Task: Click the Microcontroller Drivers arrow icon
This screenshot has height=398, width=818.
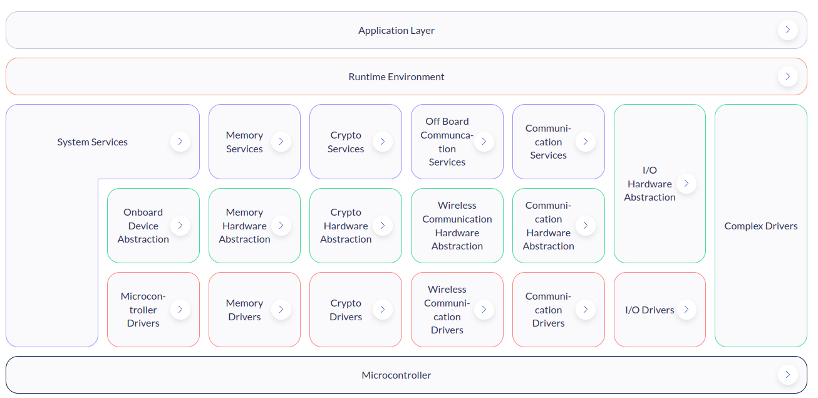Action: (x=180, y=310)
